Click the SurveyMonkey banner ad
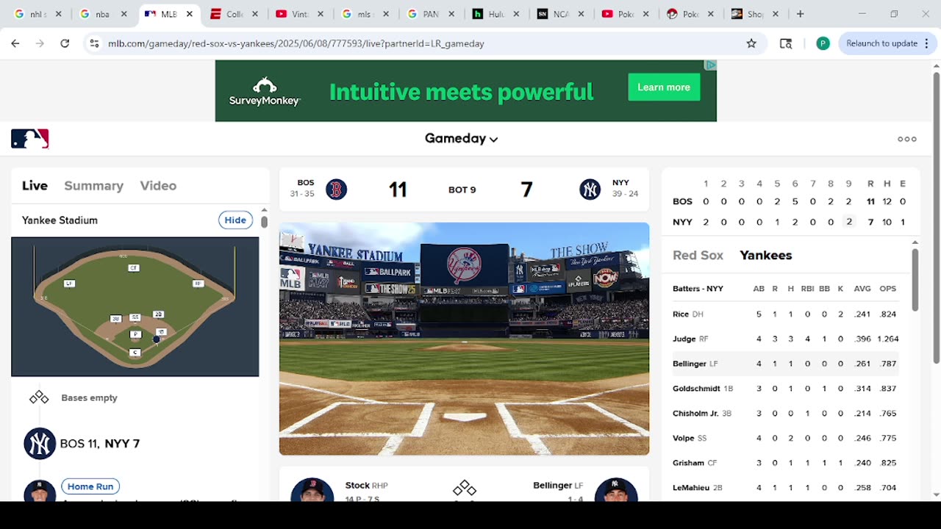The image size is (941, 529). 465,91
